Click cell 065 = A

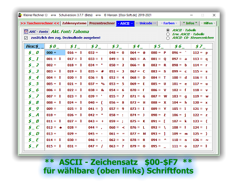pos(139,59)
